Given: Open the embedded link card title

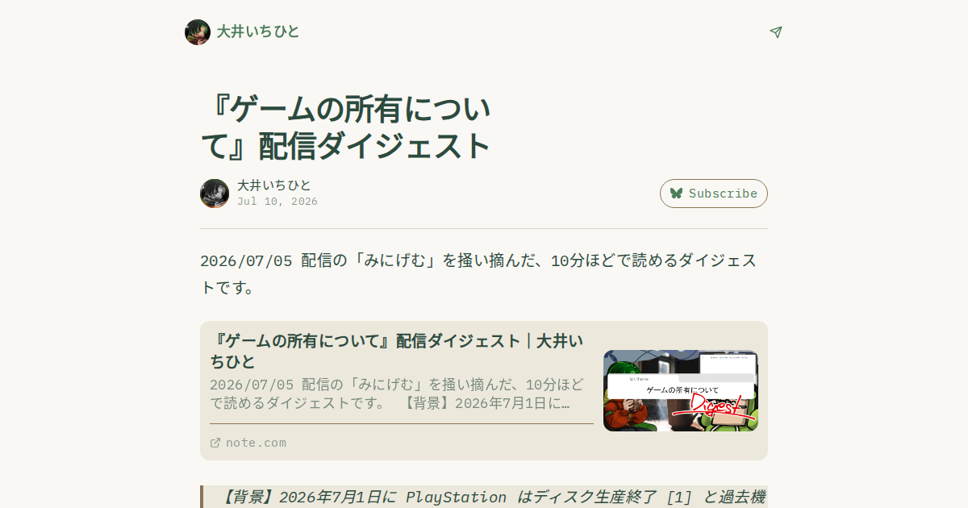Looking at the screenshot, I should [x=397, y=351].
